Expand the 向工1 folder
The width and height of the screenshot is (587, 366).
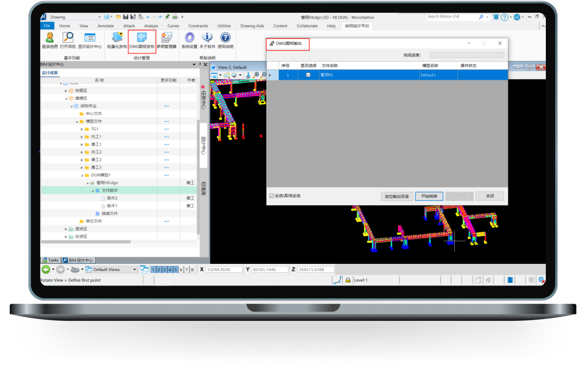[82, 137]
